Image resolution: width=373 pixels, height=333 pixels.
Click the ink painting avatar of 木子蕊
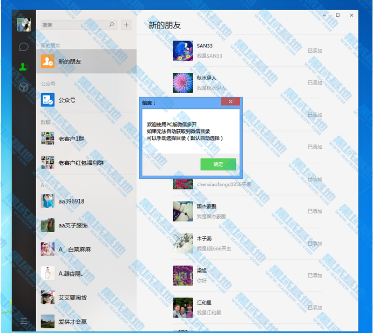point(182,243)
